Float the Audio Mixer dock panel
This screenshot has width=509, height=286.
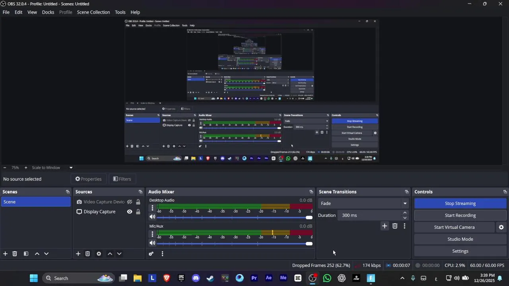pyautogui.click(x=311, y=192)
